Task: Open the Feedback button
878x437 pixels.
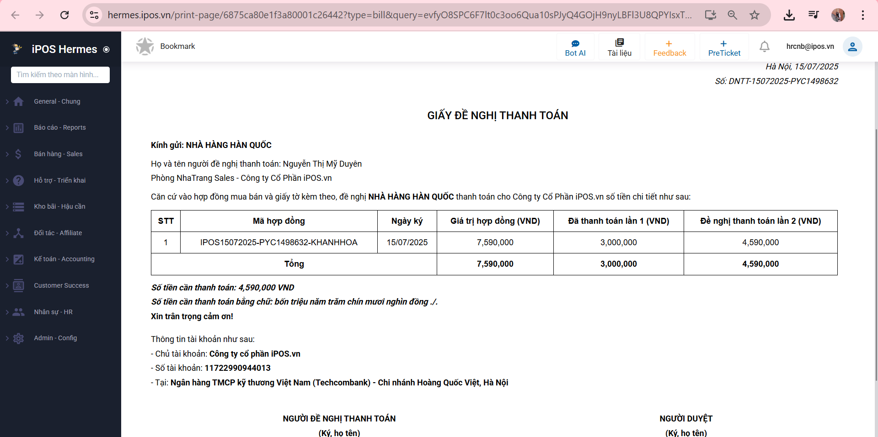Action: (x=669, y=47)
